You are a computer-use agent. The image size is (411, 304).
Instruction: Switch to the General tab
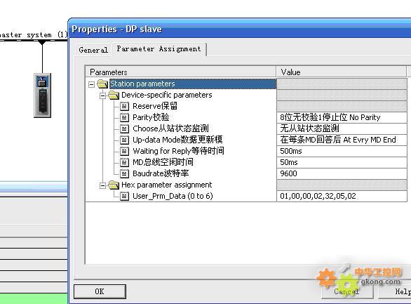click(93, 50)
